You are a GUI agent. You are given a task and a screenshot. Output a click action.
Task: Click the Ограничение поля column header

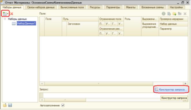[111, 19]
